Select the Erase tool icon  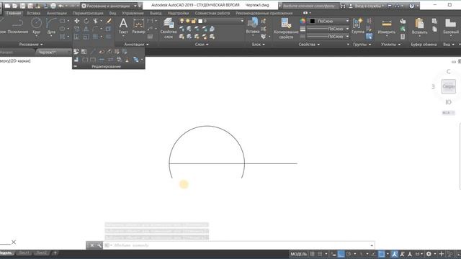point(109,21)
